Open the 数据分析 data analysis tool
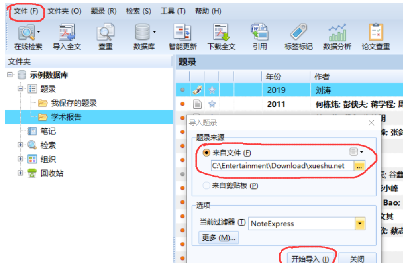 pos(337,33)
